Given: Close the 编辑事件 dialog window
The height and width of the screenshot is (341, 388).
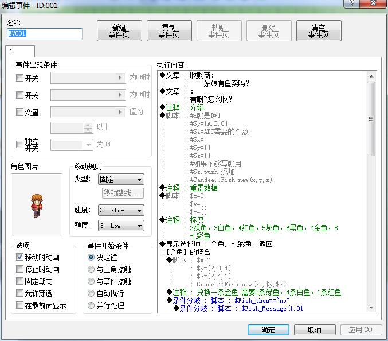Looking at the screenshot, I should (x=373, y=3).
